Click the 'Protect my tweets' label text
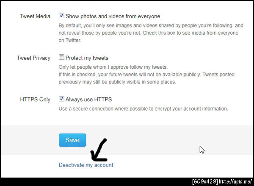 (87, 58)
